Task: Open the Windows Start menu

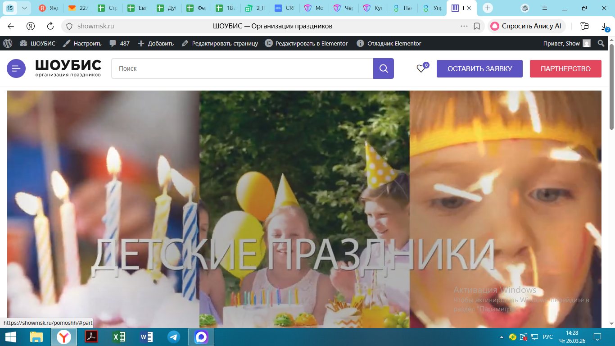Action: [11, 337]
